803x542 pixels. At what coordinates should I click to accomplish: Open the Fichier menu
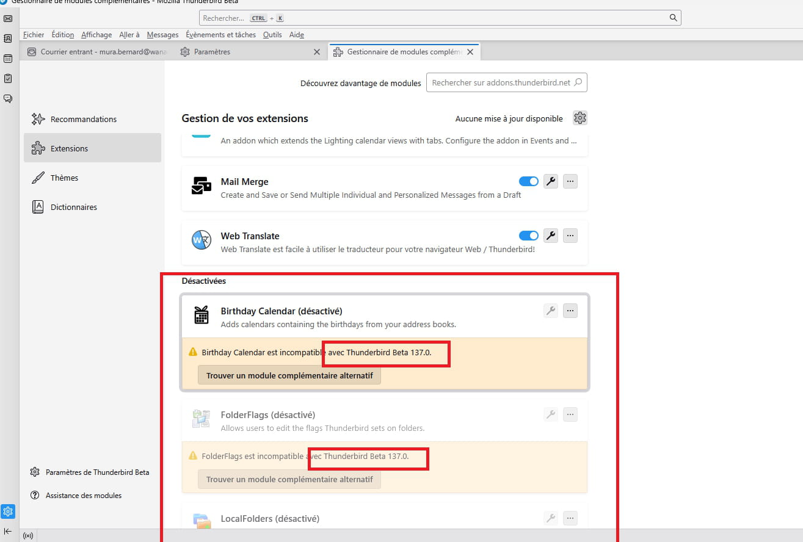coord(34,35)
